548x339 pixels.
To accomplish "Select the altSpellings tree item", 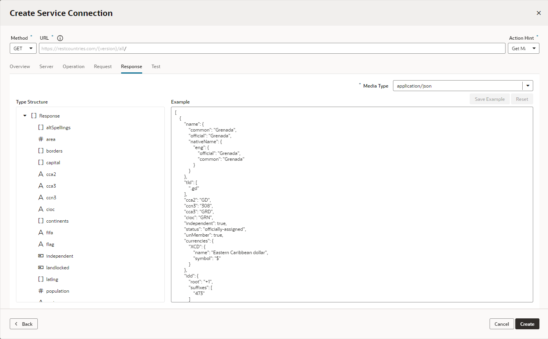I will coord(58,128).
